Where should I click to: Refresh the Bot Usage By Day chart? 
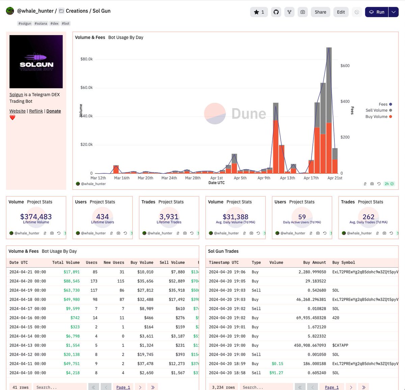379,184
